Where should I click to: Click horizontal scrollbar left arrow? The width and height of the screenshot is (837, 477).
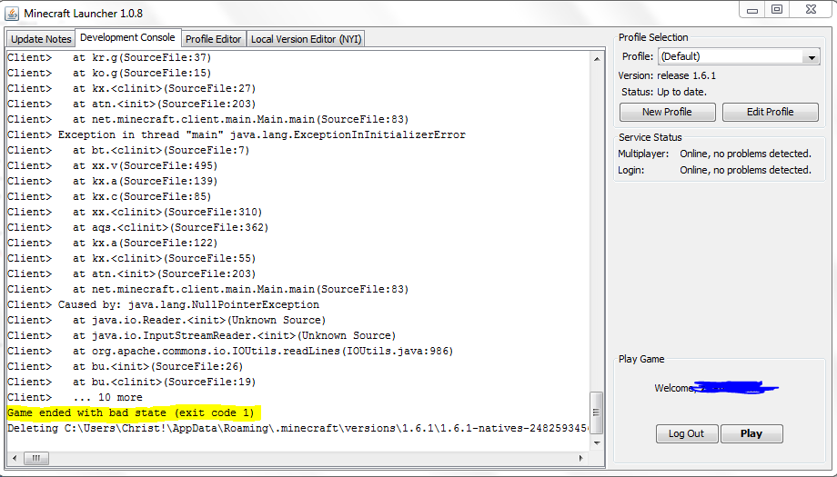tap(15, 458)
